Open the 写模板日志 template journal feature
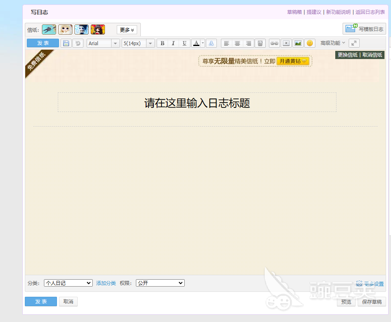 coord(363,28)
